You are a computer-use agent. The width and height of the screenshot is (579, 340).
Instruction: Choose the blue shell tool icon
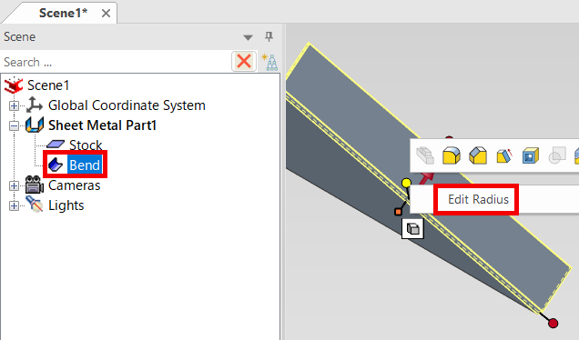[x=531, y=155]
